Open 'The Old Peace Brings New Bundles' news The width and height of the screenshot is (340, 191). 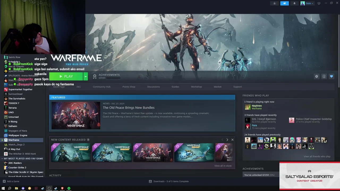click(129, 108)
